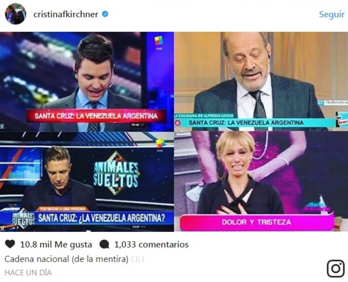Follow the account with Seguir
The image size is (348, 282).
tap(331, 15)
